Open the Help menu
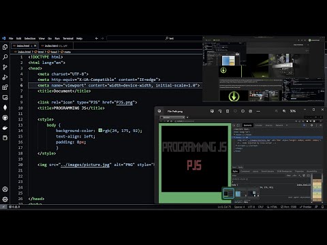Image resolution: width=327 pixels, height=245 pixels. 79,38
